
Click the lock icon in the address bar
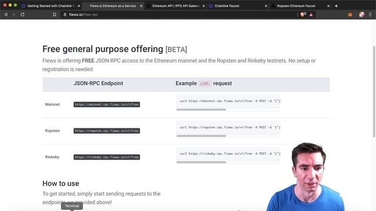(65, 15)
